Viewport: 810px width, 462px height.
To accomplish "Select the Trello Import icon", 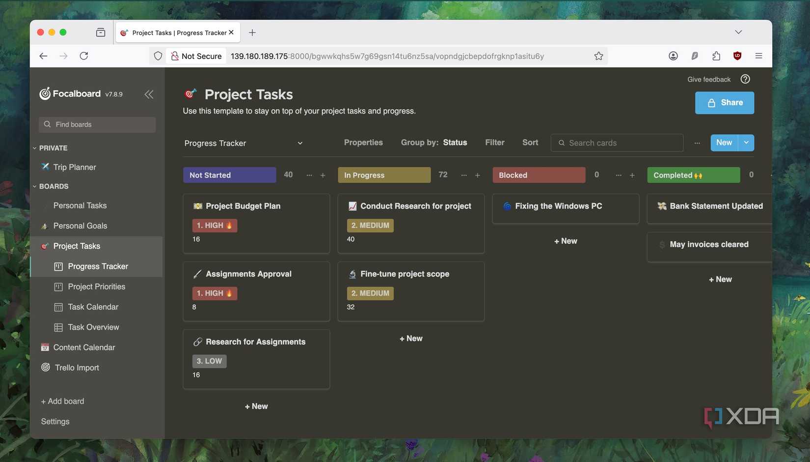I will click(x=45, y=367).
